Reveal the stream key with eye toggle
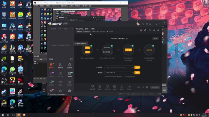This screenshot has width=209, height=117. click(133, 73)
